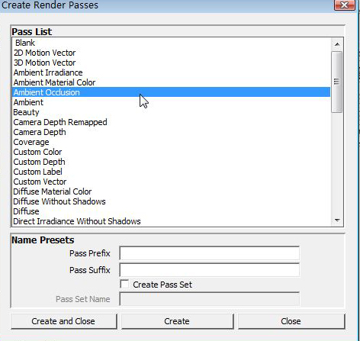The width and height of the screenshot is (360, 341).
Task: Focus the Pass Prefix input field
Action: tap(210, 253)
